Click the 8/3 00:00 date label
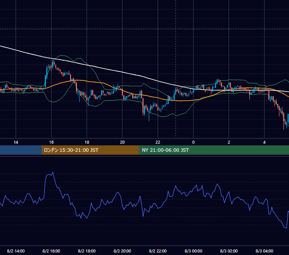289x255 pixels. coord(193,251)
